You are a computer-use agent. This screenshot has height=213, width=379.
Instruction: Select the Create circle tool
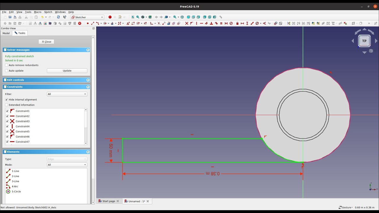(x=105, y=23)
